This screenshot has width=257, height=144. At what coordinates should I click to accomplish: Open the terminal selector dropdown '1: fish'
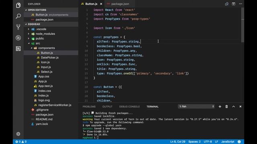(x=196, y=106)
